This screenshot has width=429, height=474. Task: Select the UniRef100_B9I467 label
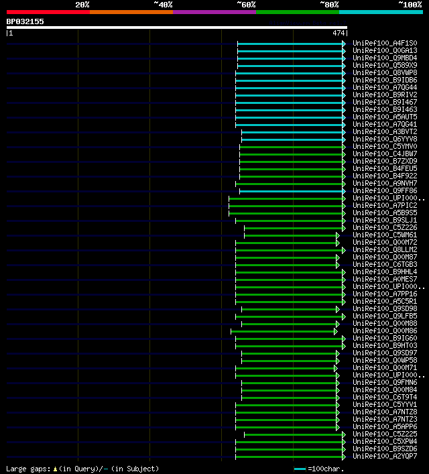[x=385, y=102]
